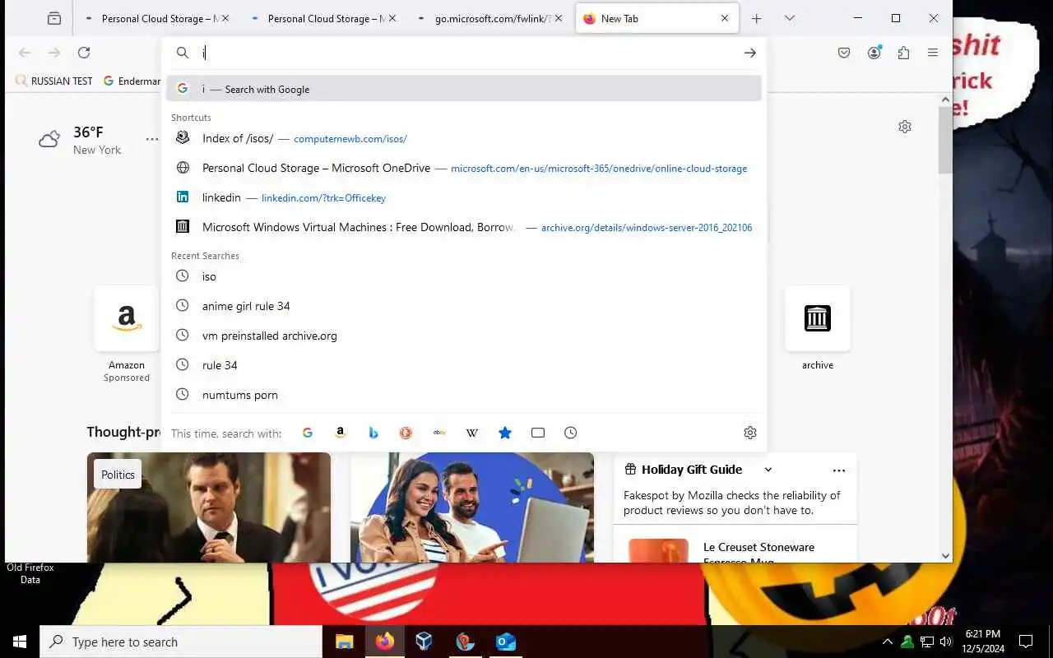
Task: Expand the Holiday Gift Guide chevron
Action: tap(768, 470)
